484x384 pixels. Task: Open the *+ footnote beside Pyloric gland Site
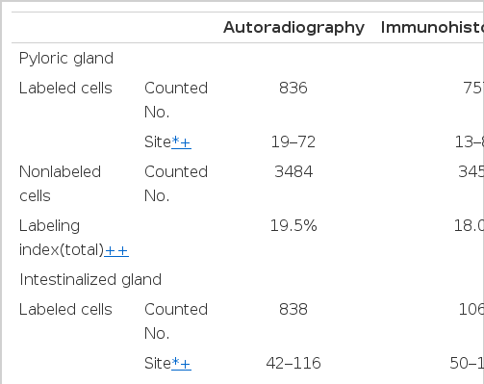(x=181, y=141)
